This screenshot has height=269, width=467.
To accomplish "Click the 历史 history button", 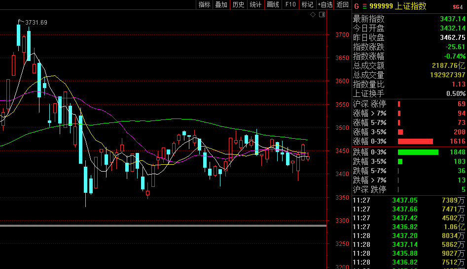I will click(238, 4).
